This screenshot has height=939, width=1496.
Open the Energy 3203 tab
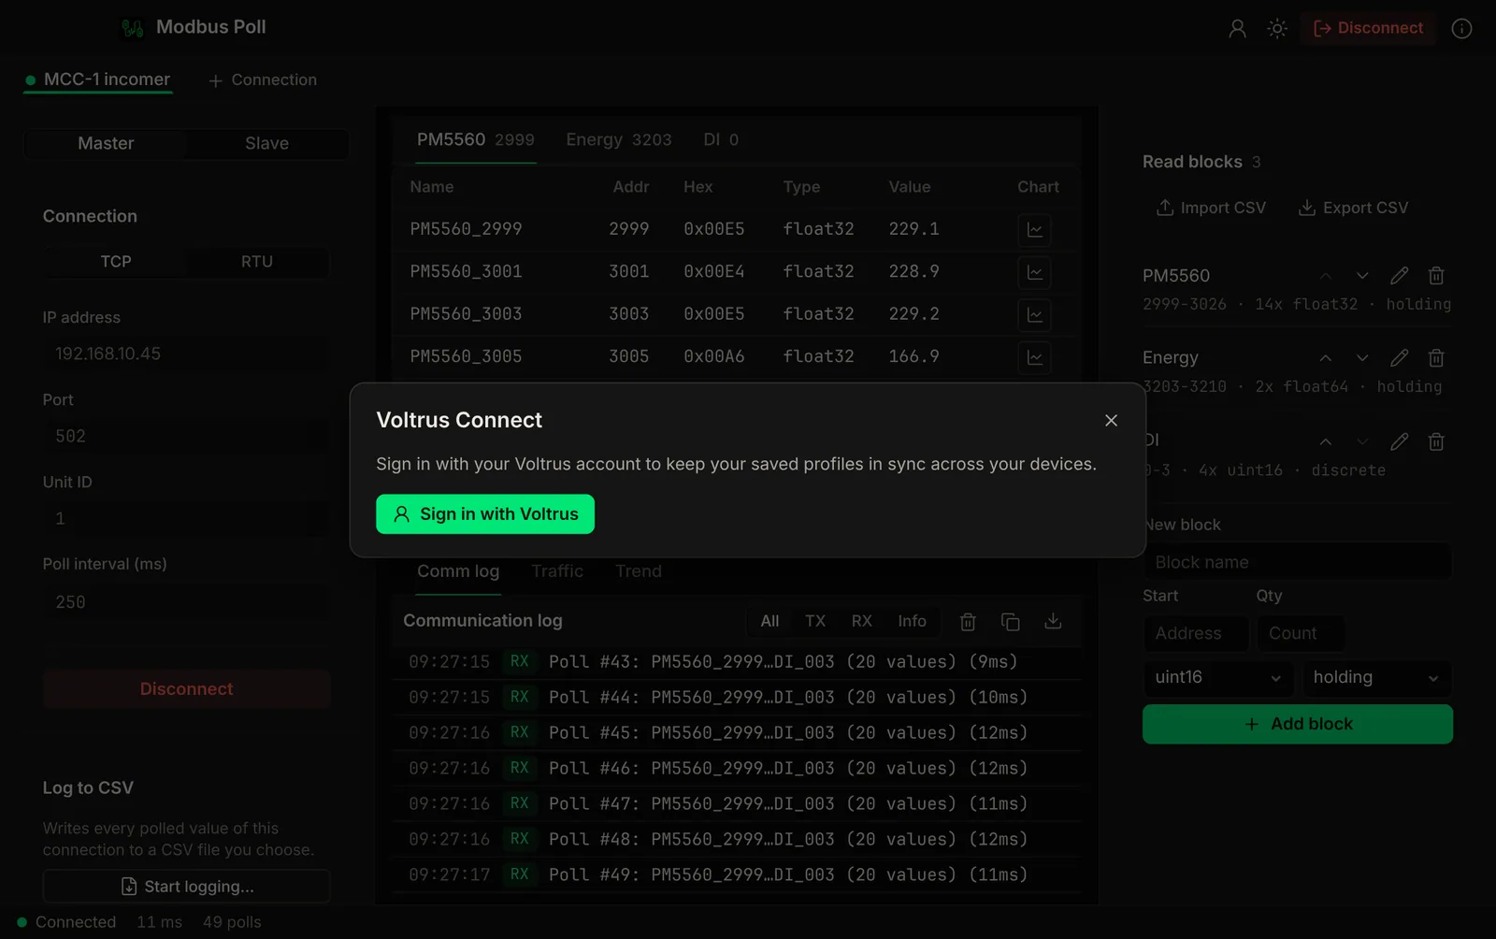(x=619, y=140)
